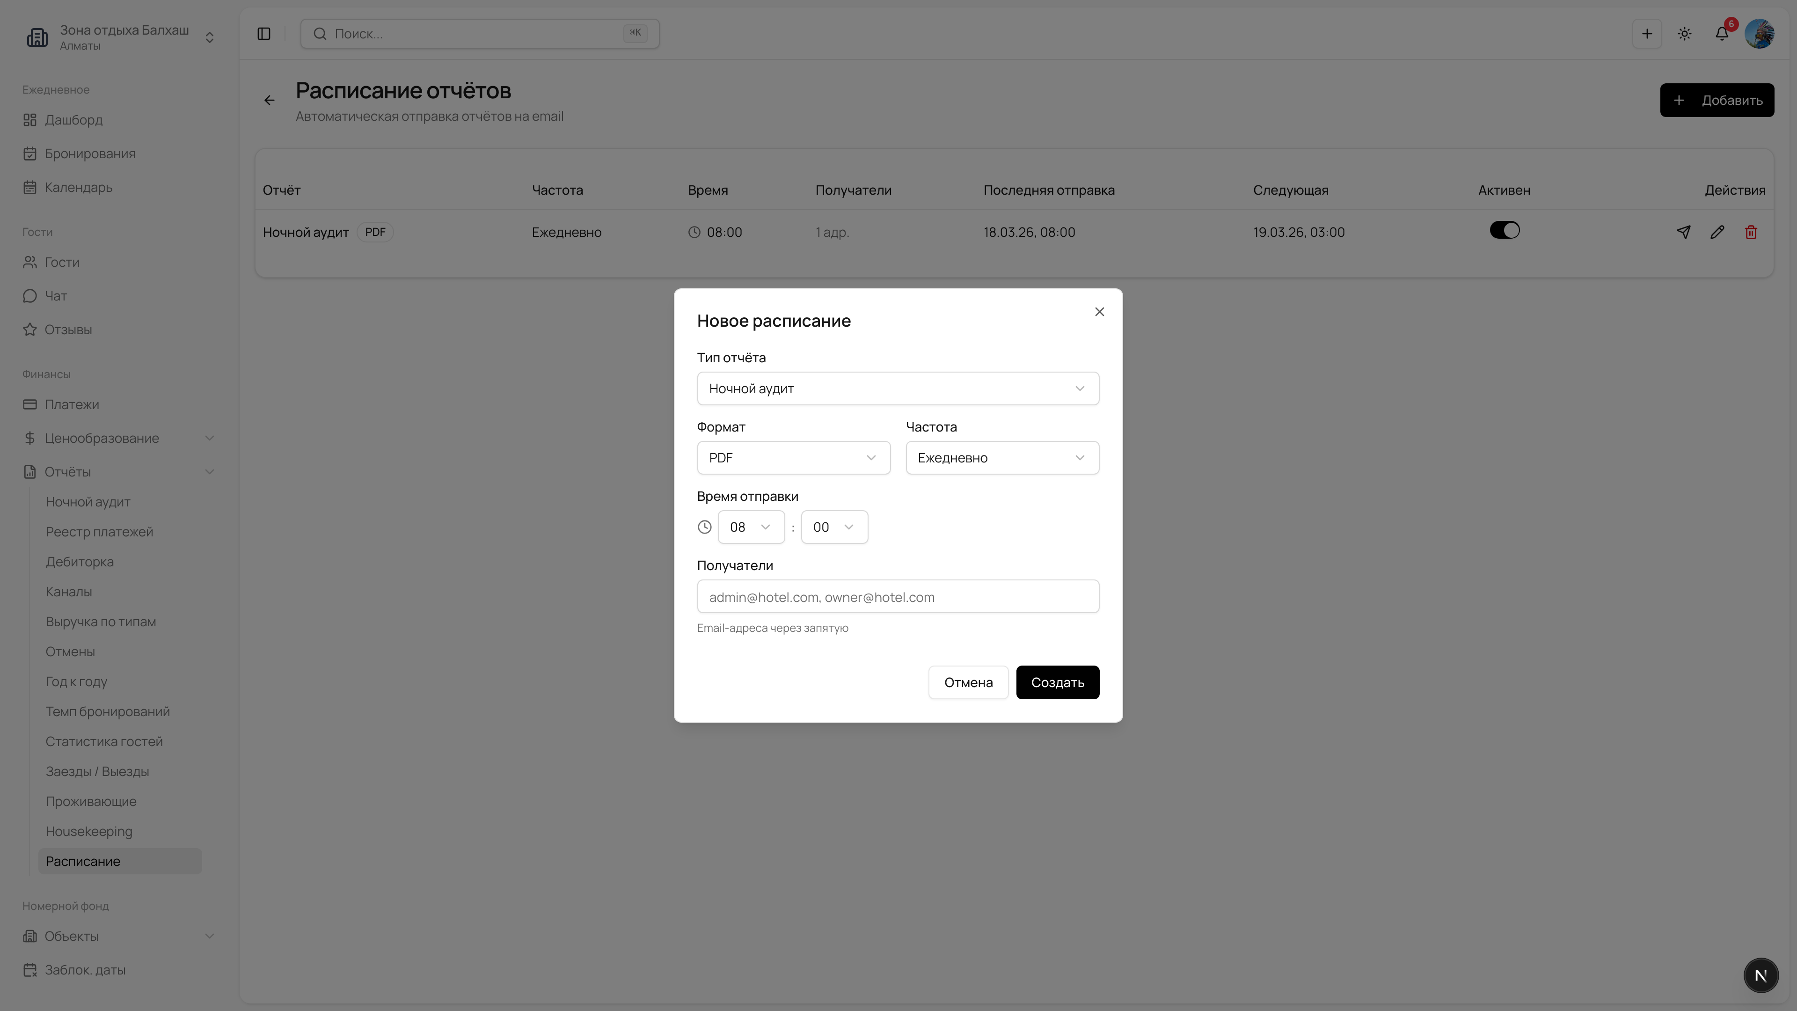Viewport: 1797px width, 1011px height.
Task: Collapse the sidebar panel icon
Action: [x=263, y=34]
